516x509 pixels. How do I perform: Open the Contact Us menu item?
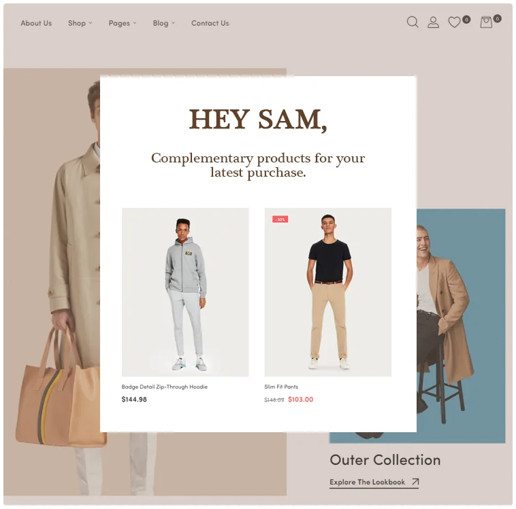pyautogui.click(x=210, y=23)
